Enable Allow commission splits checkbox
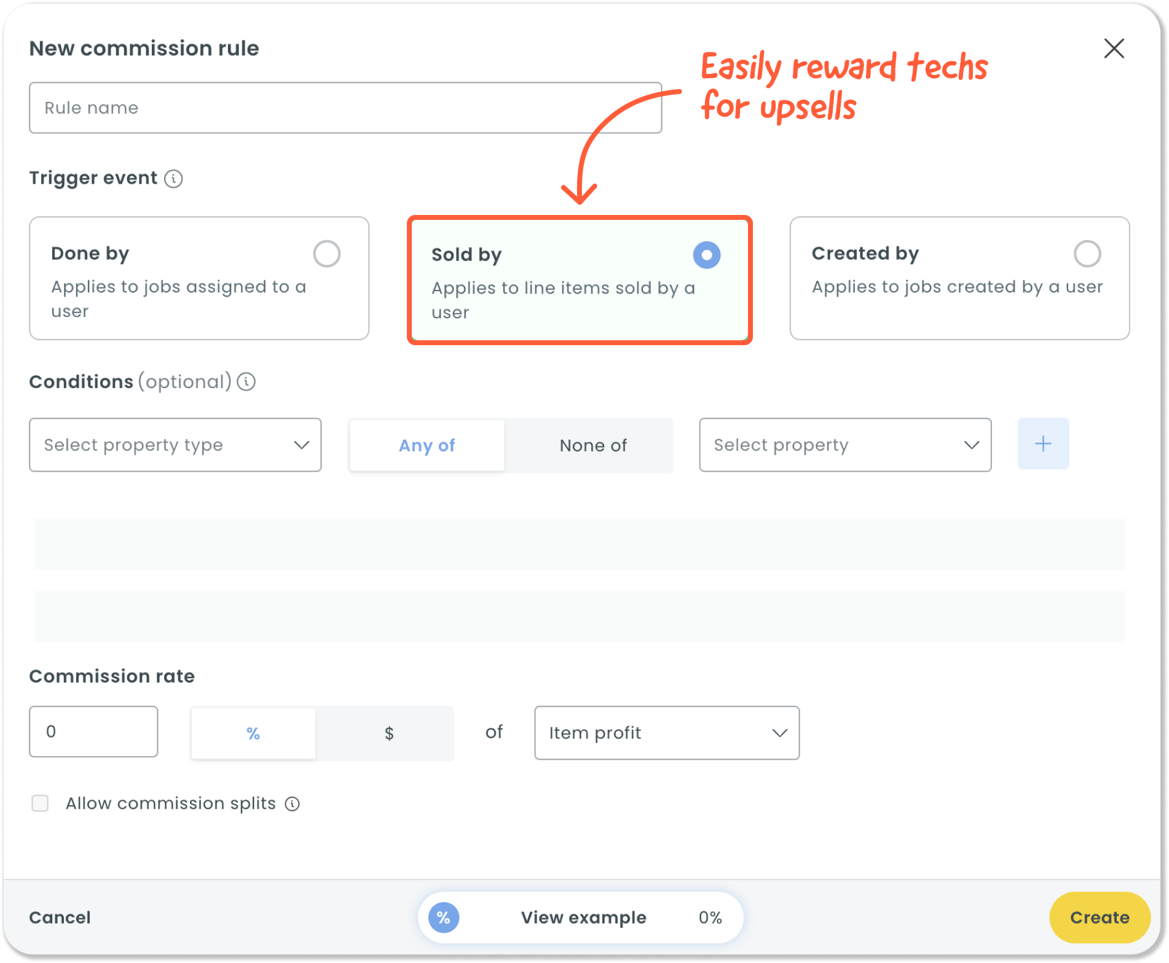This screenshot has height=963, width=1169. coord(41,803)
